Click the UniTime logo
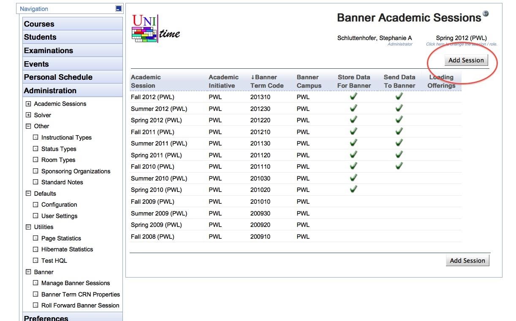Screen dimensions: 516x321 coord(156,28)
